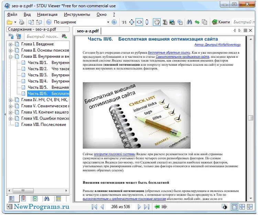Expand Глава V. Семантическое node
Screen dimensions: 258x215
(10, 106)
